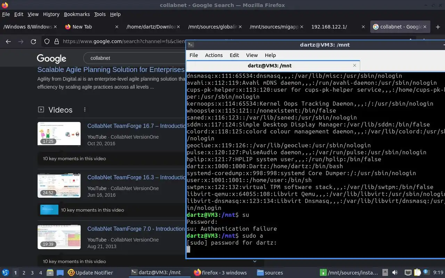
Task: Open the LXQt application menu
Action: click(5, 273)
